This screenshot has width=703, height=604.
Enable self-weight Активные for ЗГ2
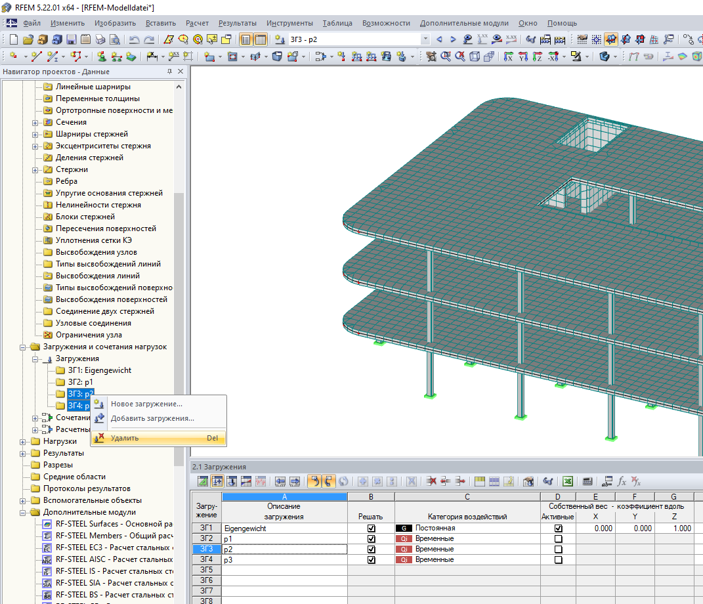click(558, 539)
